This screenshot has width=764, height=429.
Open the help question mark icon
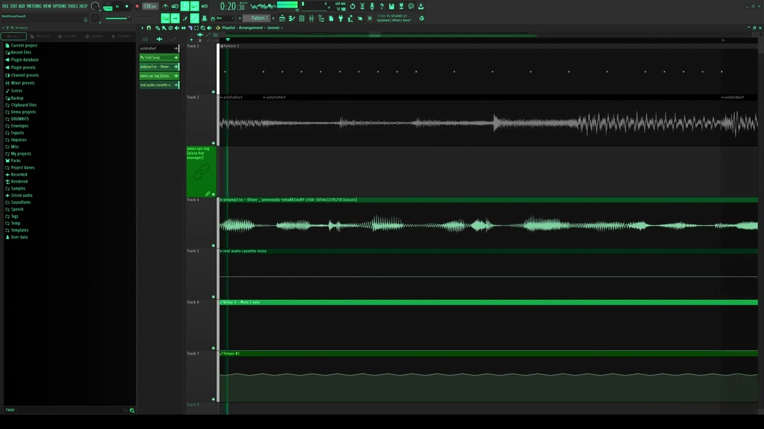pos(381,7)
